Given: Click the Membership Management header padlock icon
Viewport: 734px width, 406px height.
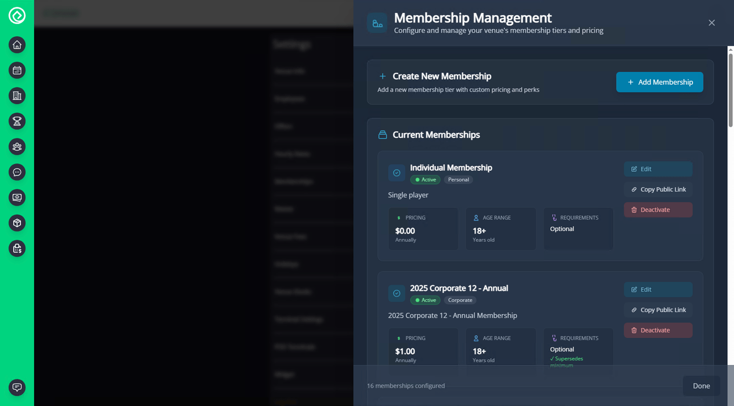Looking at the screenshot, I should [x=377, y=23].
